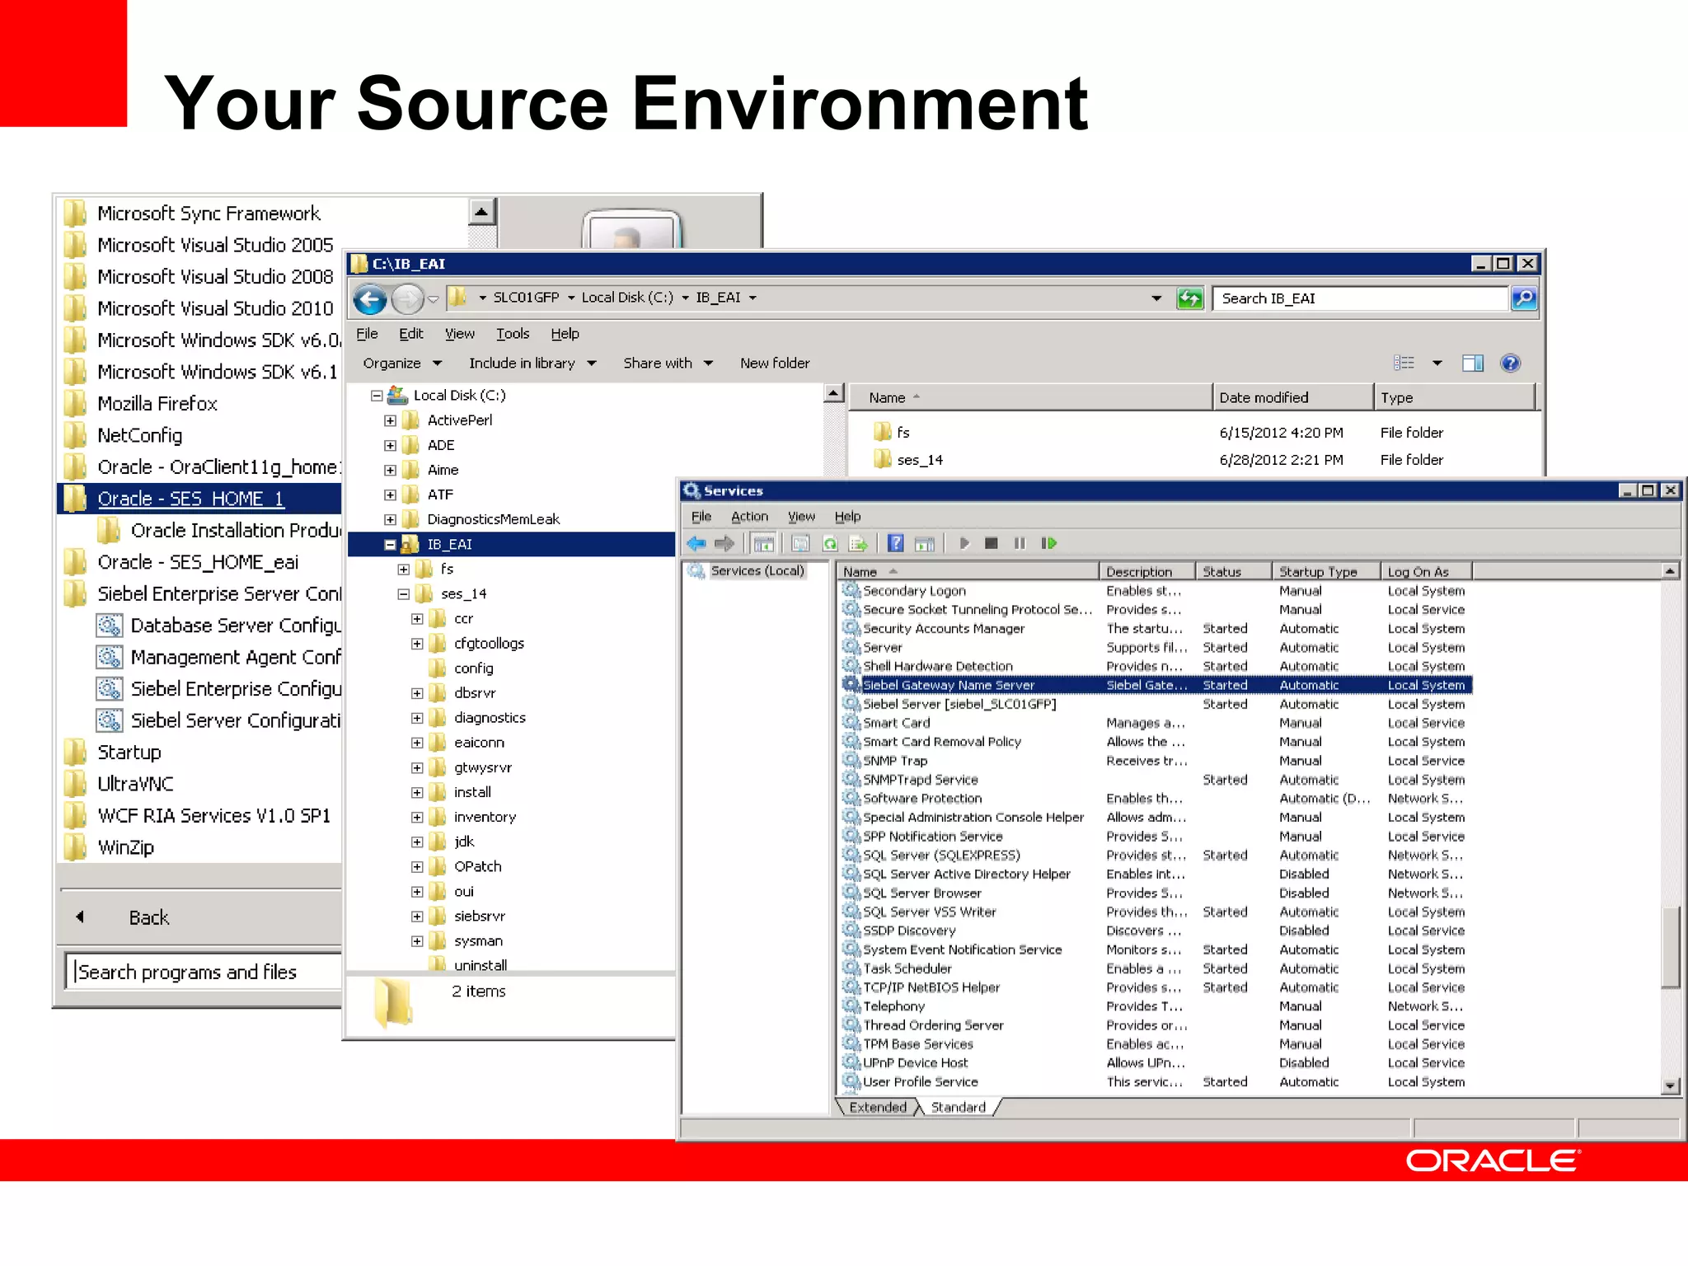Click the Forward button in Explorer window

pos(406,298)
